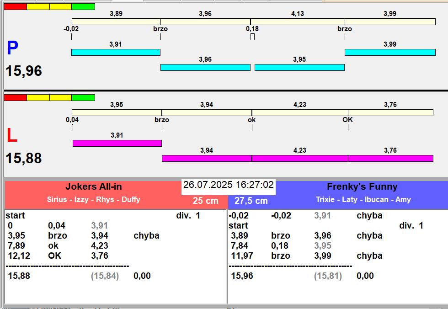Click the 0,18 pass marker box in lane P
This screenshot has height=309, width=448.
(252, 37)
